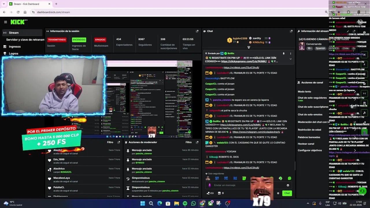Click the APAGADO multistream badge
Image resolution: width=370 pixels, height=208 pixels.
(x=100, y=40)
